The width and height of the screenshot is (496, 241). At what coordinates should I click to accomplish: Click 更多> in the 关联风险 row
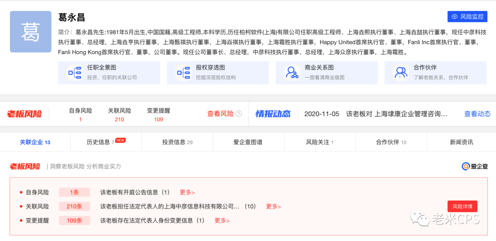coord(274,207)
